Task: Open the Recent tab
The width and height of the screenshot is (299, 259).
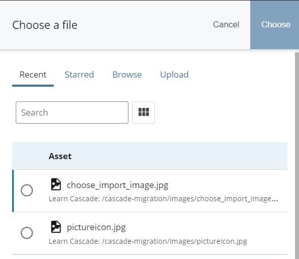Action: 33,75
